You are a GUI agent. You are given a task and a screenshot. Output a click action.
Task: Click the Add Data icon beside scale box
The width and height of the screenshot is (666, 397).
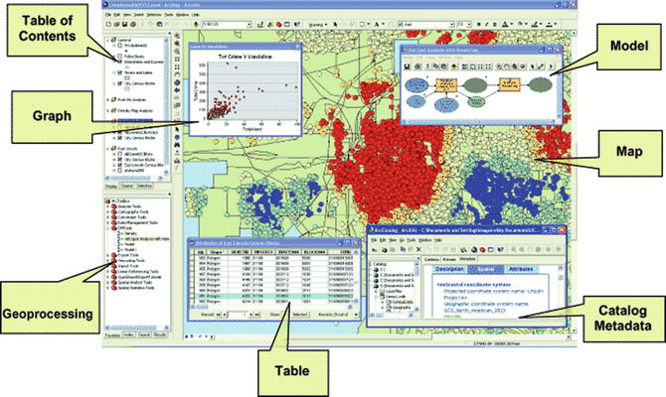[196, 24]
